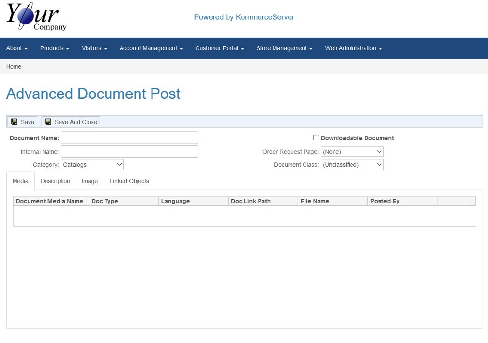Open the Category dropdown

92,165
